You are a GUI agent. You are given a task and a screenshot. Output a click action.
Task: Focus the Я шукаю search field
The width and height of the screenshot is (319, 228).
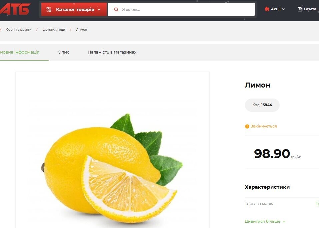coord(181,9)
